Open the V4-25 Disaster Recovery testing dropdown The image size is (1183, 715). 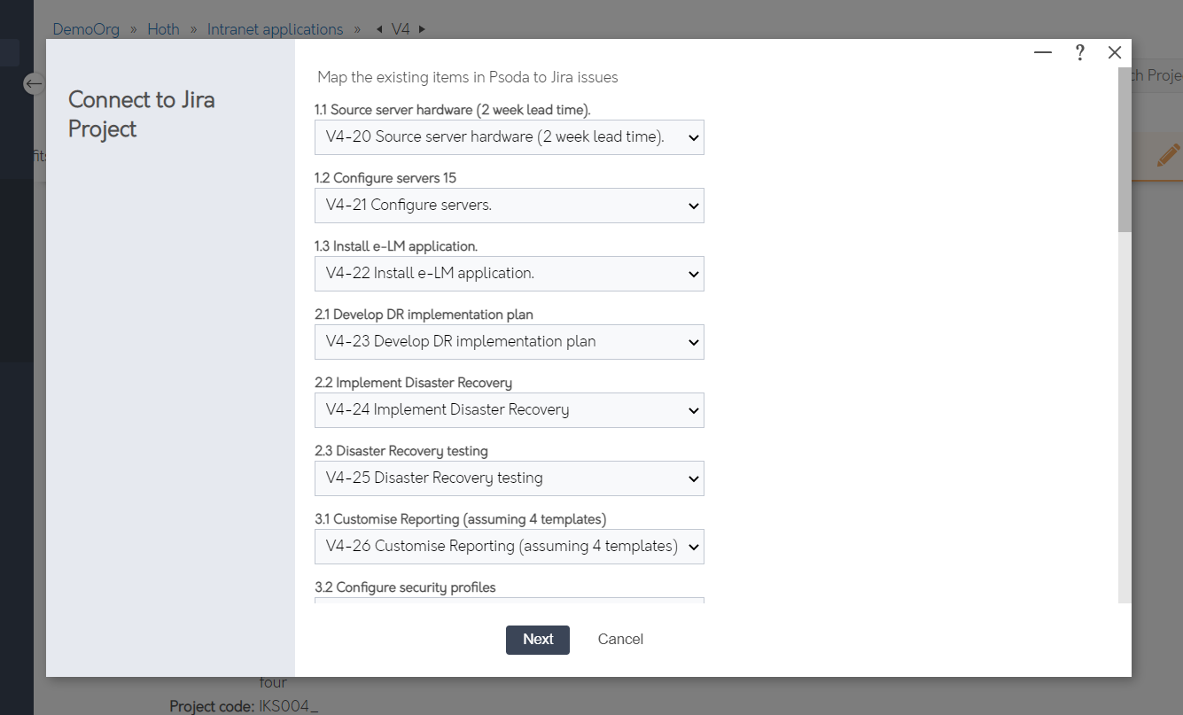(510, 478)
